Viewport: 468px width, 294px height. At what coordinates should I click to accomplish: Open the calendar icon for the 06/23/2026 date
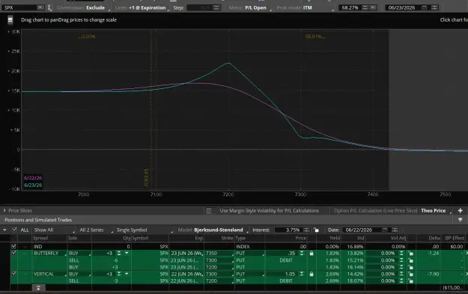point(424,7)
